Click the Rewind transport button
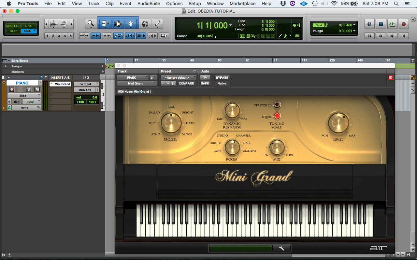The width and height of the screenshot is (417, 260). pyautogui.click(x=381, y=36)
